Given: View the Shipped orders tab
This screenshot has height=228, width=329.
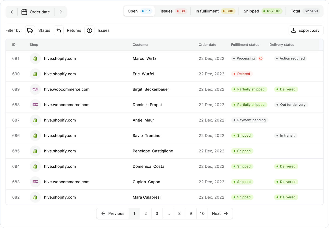Looking at the screenshot, I should coord(263,11).
